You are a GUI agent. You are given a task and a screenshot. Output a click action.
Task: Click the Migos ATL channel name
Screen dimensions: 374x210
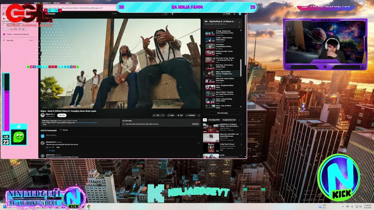[x=49, y=114]
